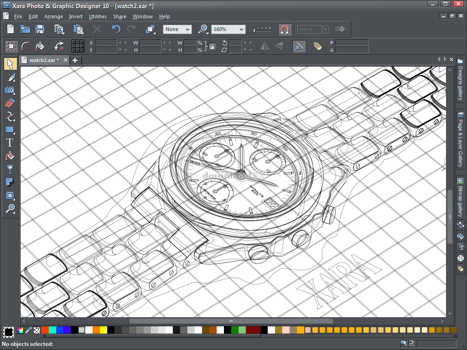
Task: Save the document with floppy disk icon
Action: 40,30
